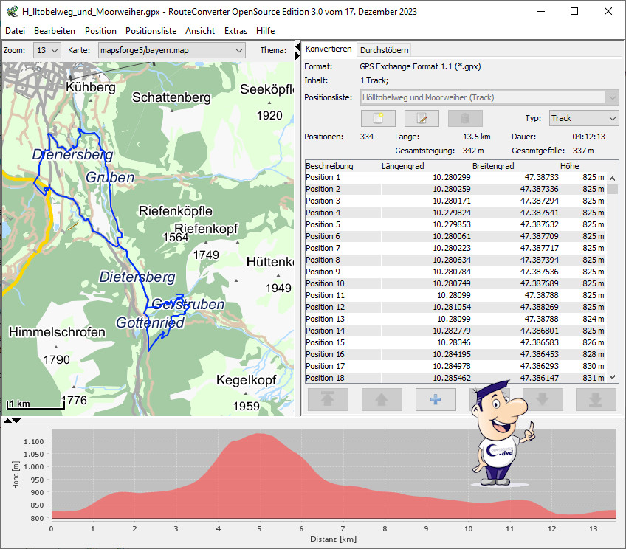Click the new position list icon
Image resolution: width=626 pixels, height=549 pixels.
(379, 119)
